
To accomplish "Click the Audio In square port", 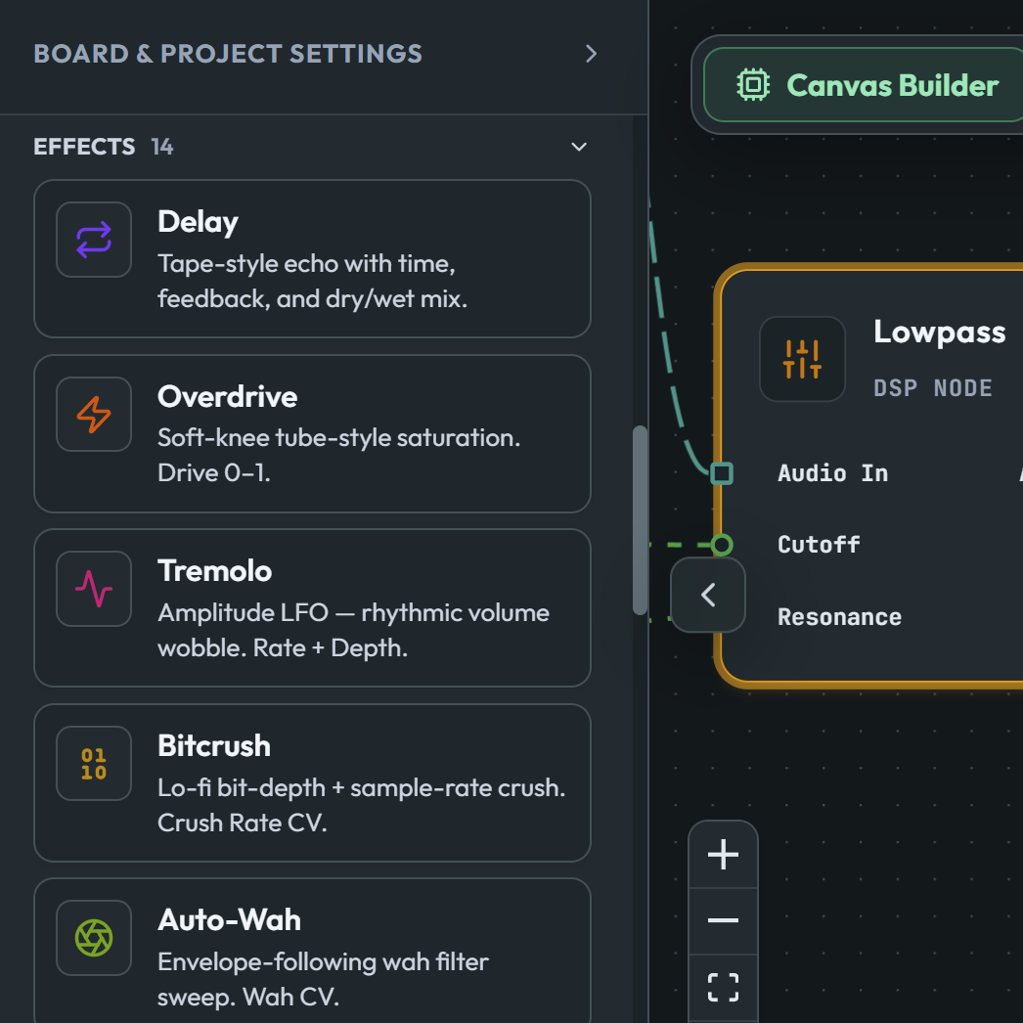I will (722, 473).
